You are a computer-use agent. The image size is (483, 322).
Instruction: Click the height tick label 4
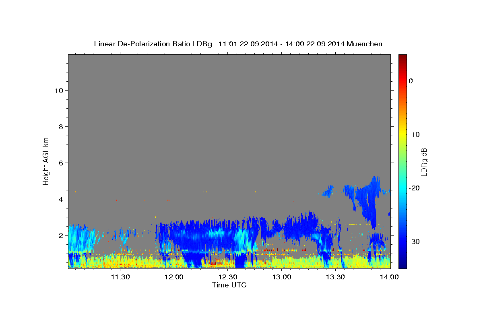pos(61,199)
